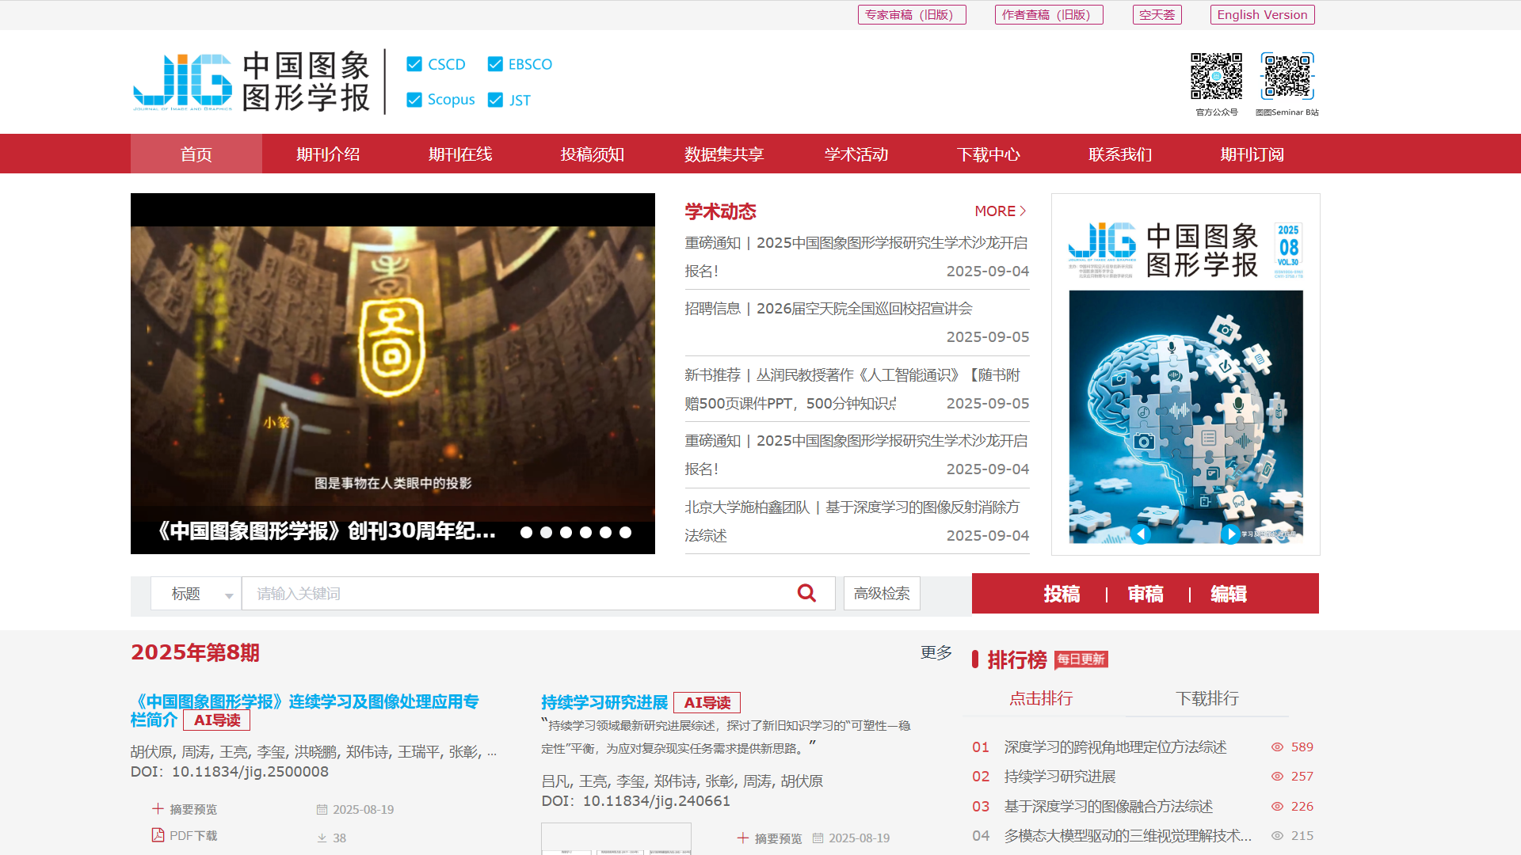Click the PDF下载 file icon

[x=158, y=835]
